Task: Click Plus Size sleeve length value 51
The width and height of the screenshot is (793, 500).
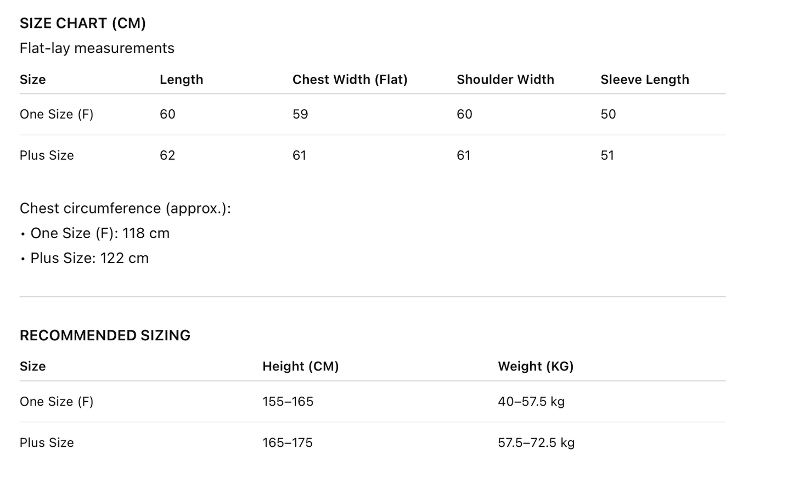Action: click(x=607, y=155)
